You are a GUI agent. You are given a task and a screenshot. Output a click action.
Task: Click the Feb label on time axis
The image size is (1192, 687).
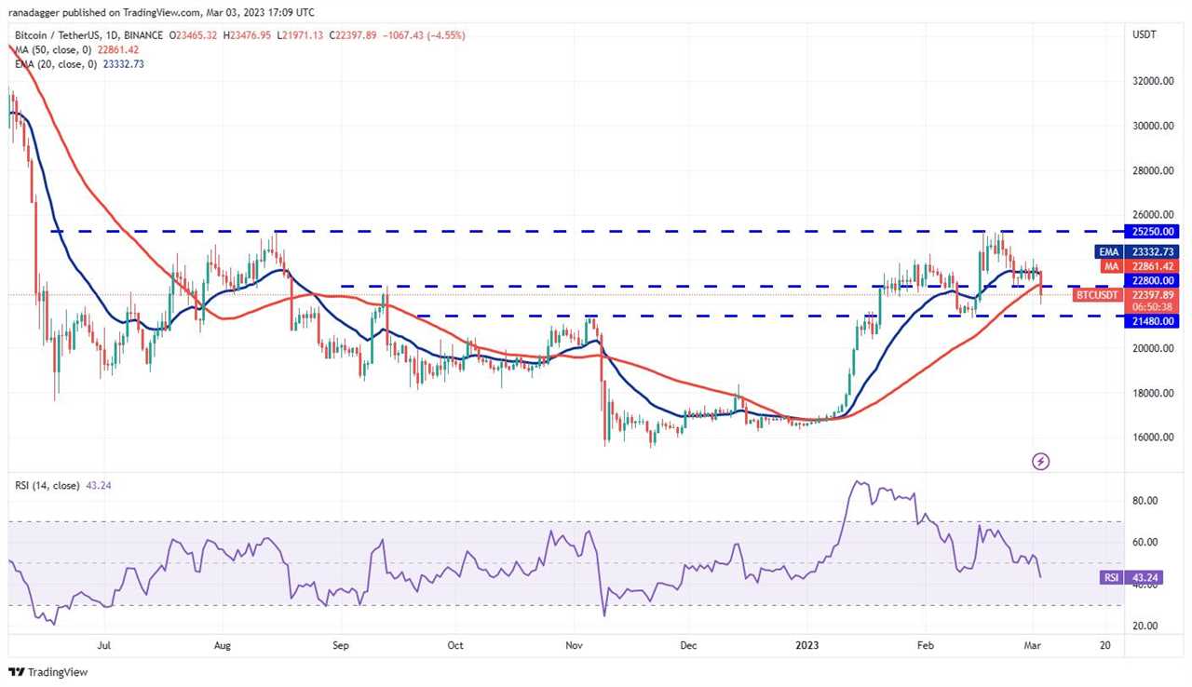(925, 644)
